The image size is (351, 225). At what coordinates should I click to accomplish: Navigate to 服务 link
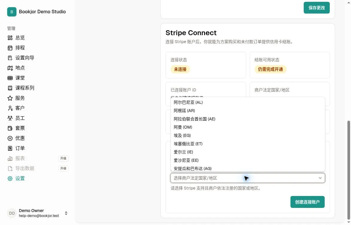[x=20, y=98]
